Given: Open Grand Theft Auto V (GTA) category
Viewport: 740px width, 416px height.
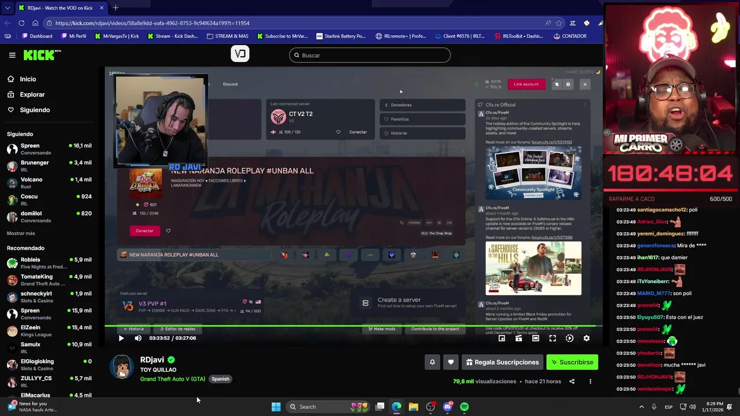Looking at the screenshot, I should (x=172, y=379).
